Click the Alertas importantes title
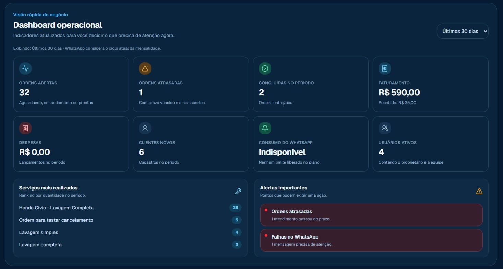This screenshot has height=269, width=503. click(284, 188)
